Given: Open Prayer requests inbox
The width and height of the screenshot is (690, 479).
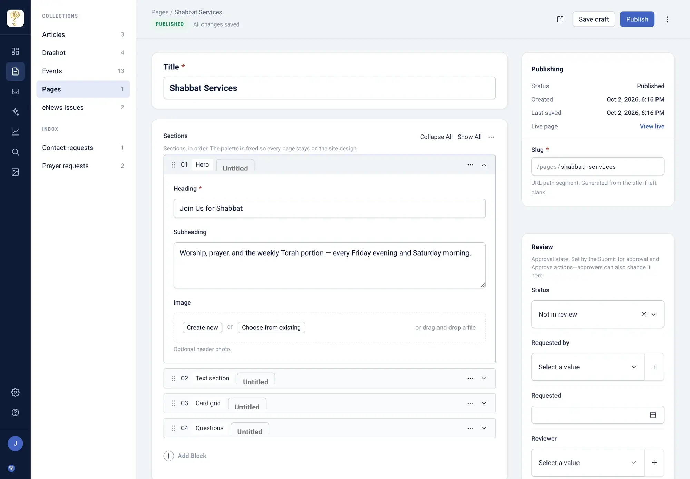Looking at the screenshot, I should tap(83, 166).
